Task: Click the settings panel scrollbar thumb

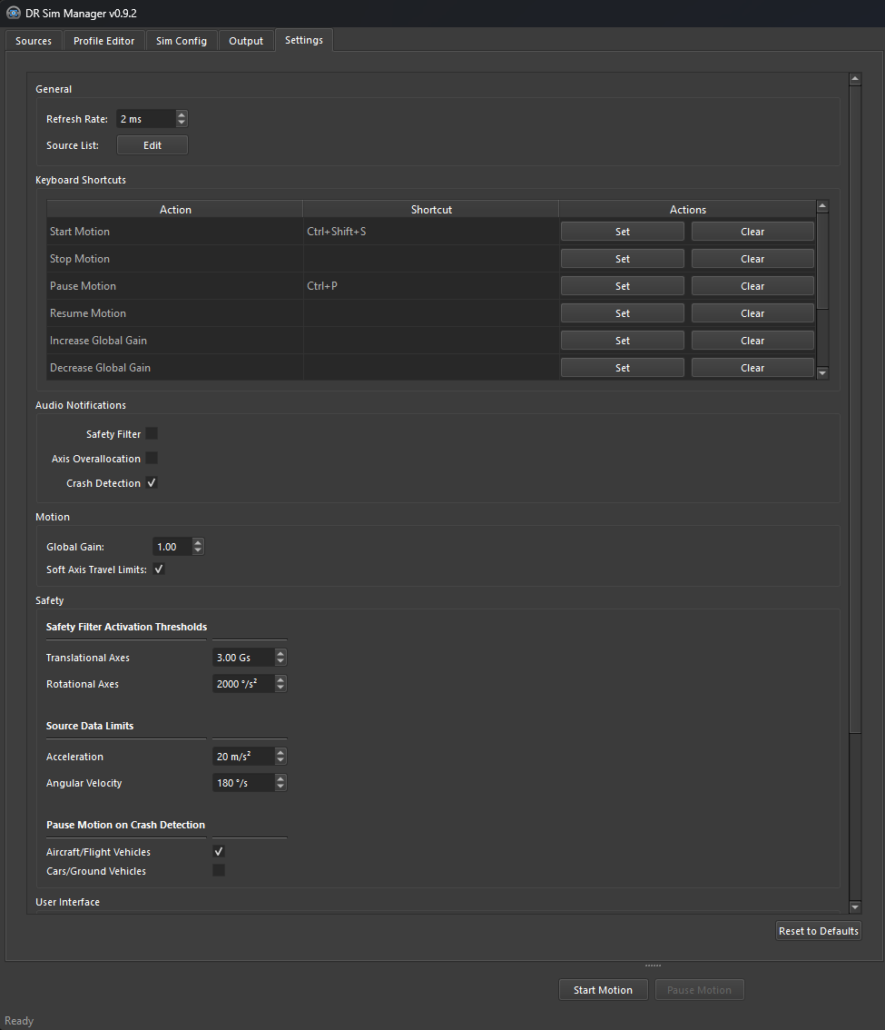Action: coord(855,409)
